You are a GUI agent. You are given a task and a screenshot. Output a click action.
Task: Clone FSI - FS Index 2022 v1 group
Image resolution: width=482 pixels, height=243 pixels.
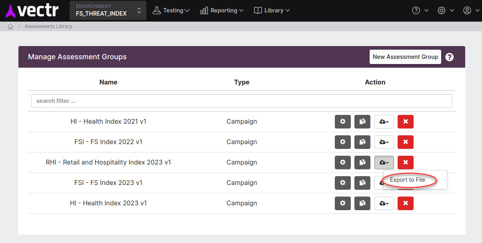(362, 142)
